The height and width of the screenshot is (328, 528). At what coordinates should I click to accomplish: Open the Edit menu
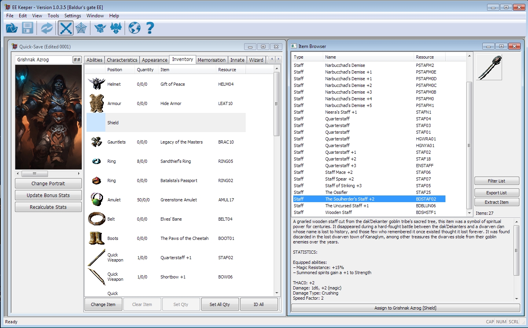coord(23,16)
